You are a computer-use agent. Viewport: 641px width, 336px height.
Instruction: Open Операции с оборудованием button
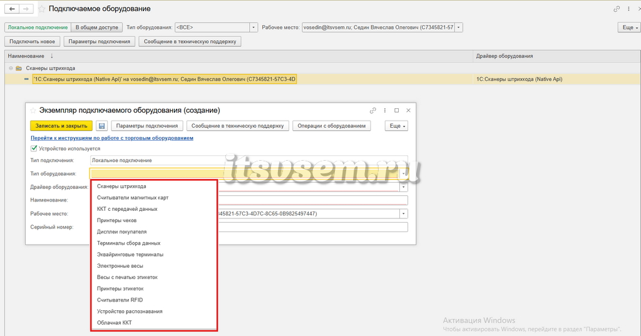pyautogui.click(x=332, y=126)
